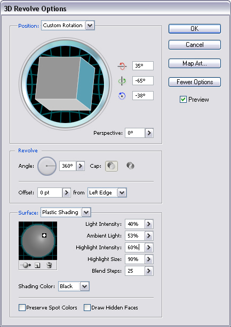Image resolution: width=231 pixels, height=327 pixels.
Task: Open the Surface Plastic Shading dropdown
Action: pos(86,212)
